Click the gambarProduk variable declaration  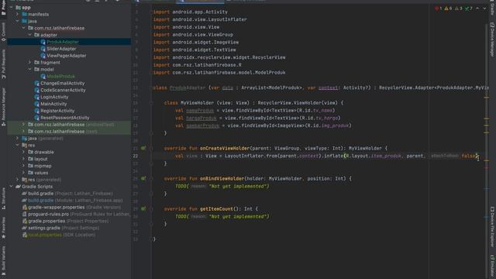[x=202, y=126]
